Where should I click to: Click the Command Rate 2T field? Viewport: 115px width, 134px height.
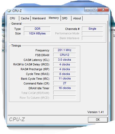[x=65, y=83]
